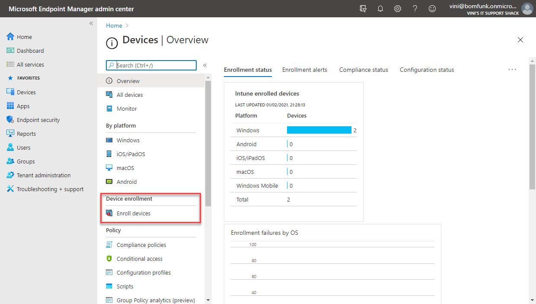Open Group Policy analytics (preview) entry
Screen dimensions: 536x304
click(x=151, y=300)
